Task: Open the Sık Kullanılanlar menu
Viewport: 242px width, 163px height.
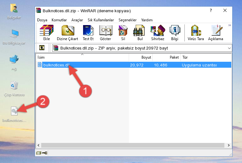Action: [101, 20]
